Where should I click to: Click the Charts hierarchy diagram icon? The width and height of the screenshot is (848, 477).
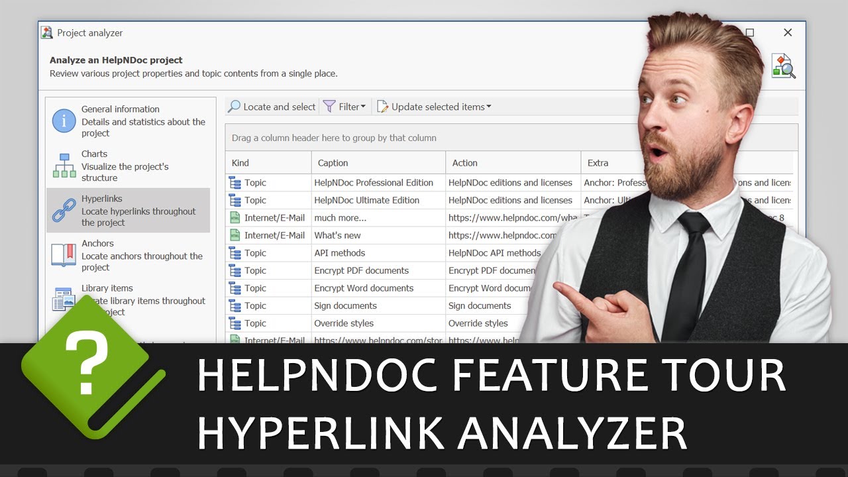(x=64, y=166)
